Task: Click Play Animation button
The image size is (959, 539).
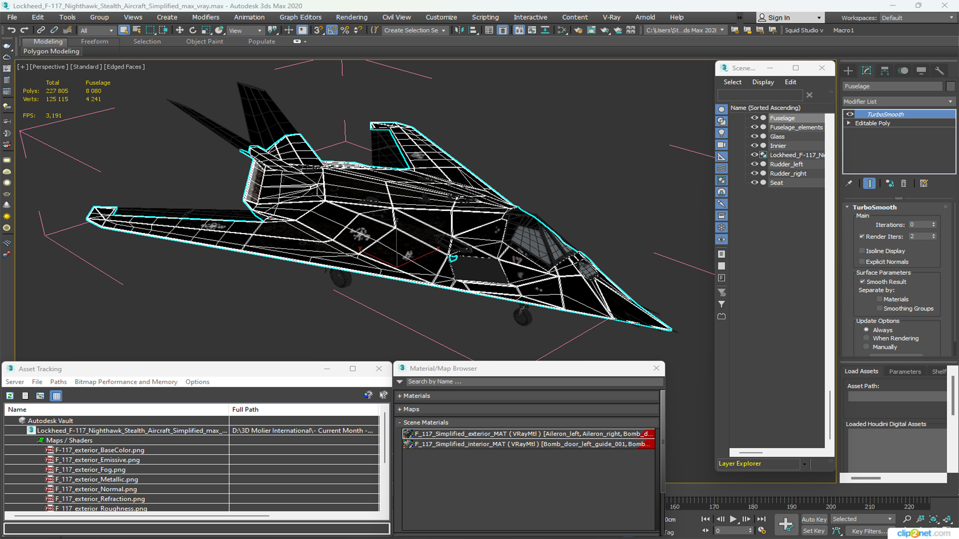Action: click(x=733, y=519)
